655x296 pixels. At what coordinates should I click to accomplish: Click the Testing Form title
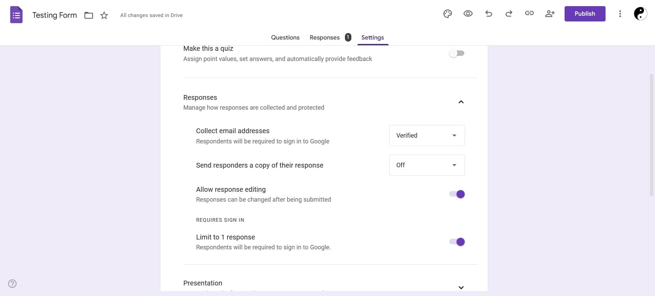(55, 15)
